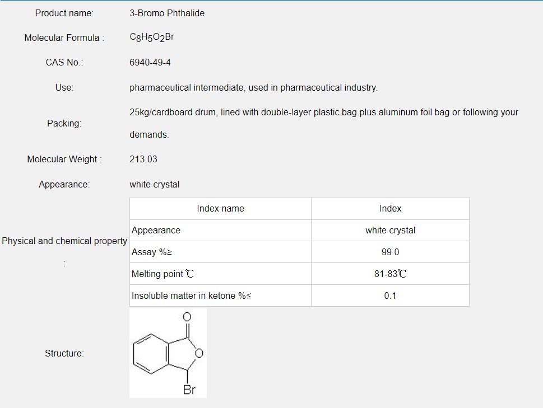
Task: Select the insoluble matter value 0.1
Action: coord(390,296)
